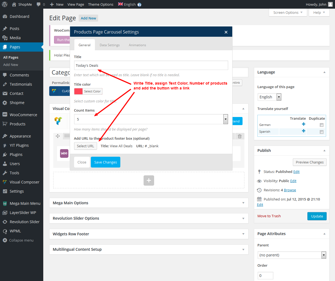Click the large plus add-element button

tap(149, 180)
